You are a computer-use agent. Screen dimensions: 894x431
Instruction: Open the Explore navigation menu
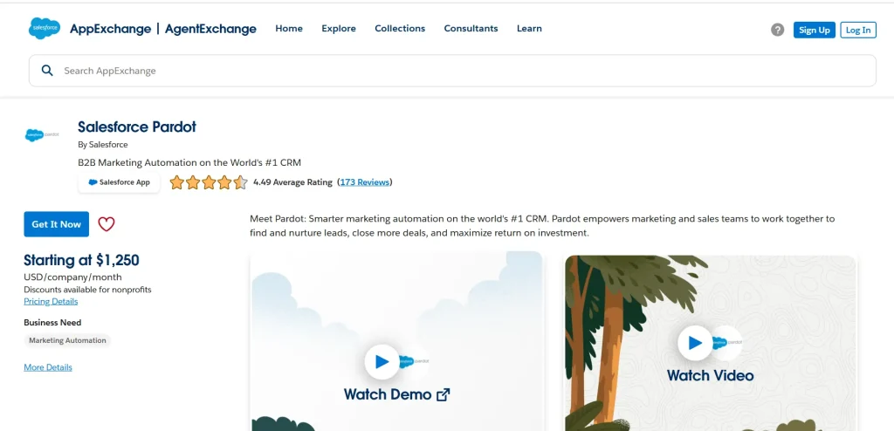pyautogui.click(x=339, y=29)
